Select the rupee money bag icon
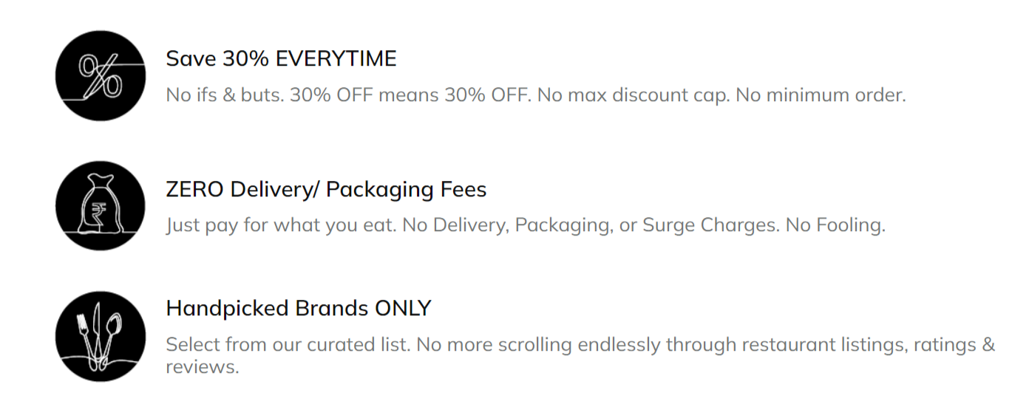 click(x=100, y=206)
